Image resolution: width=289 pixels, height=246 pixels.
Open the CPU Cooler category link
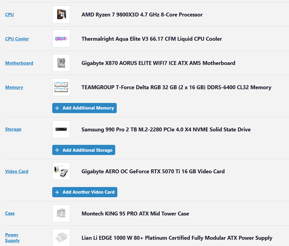[x=17, y=39]
